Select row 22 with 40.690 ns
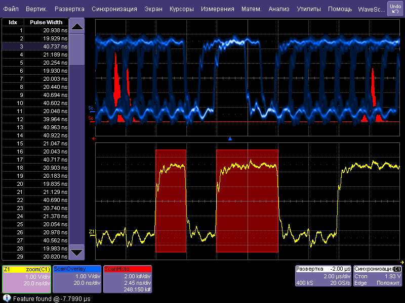405x303 pixels. coord(35,200)
